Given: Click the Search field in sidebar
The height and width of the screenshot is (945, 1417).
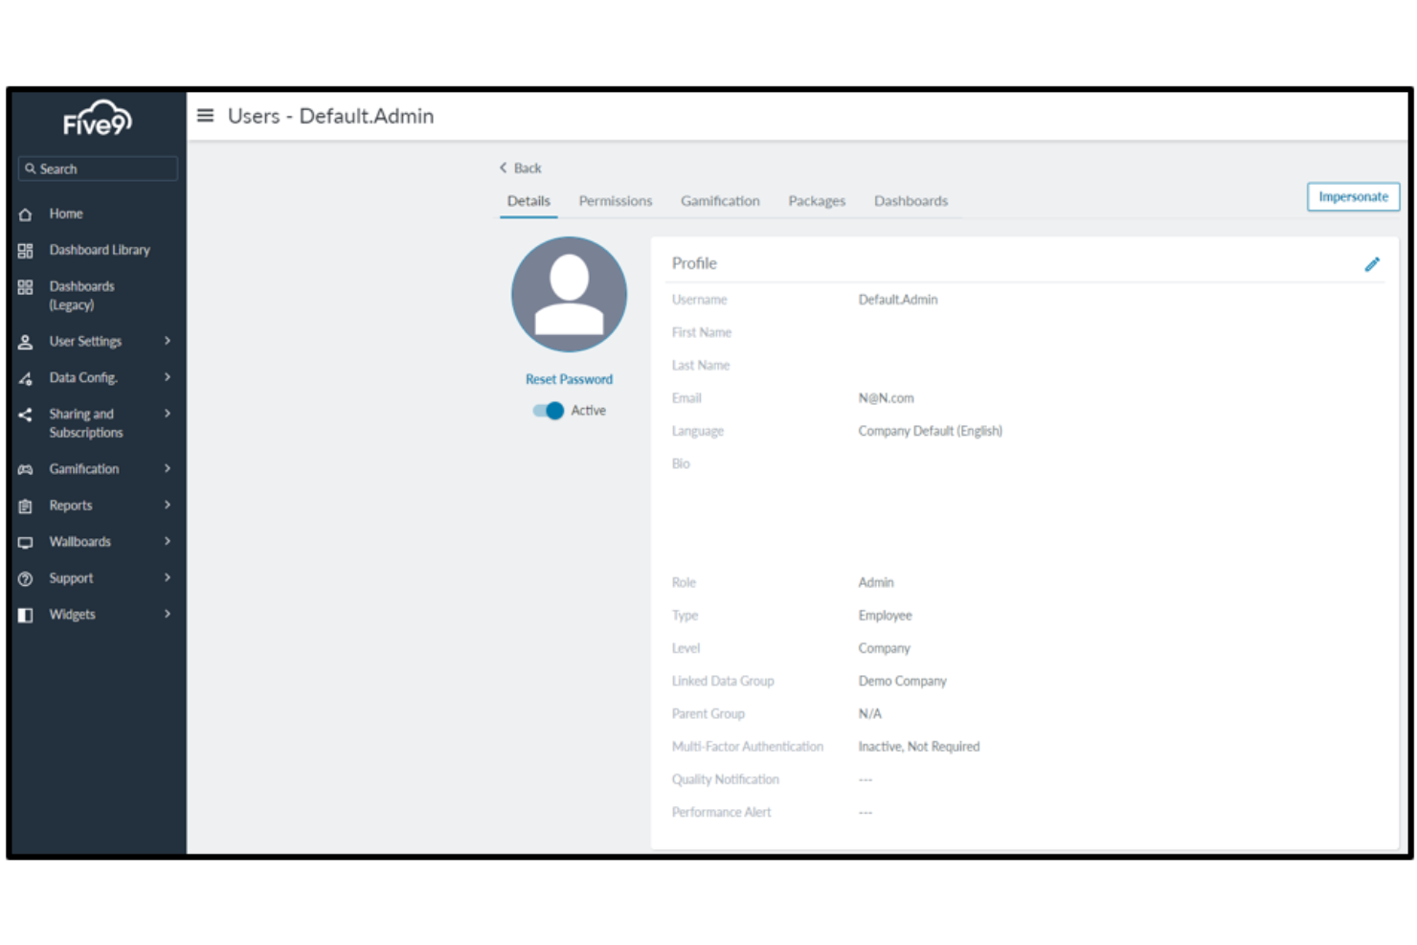Looking at the screenshot, I should click(x=98, y=169).
